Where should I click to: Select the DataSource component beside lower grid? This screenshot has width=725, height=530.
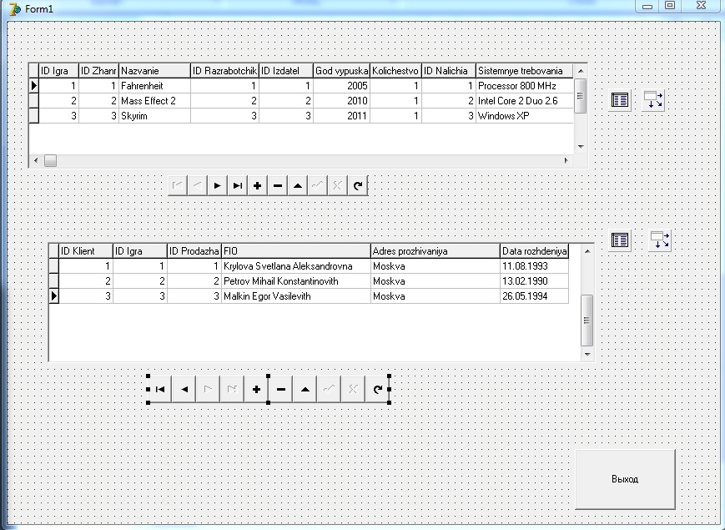click(x=659, y=240)
